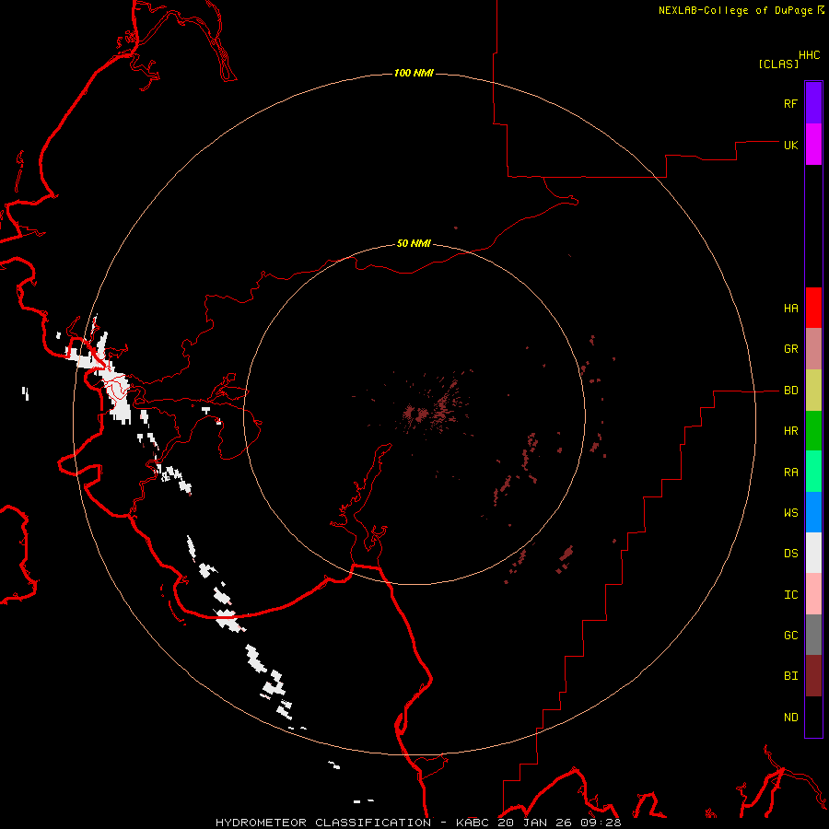Click the 50 NMI range ring label
The image size is (829, 829).
point(414,243)
